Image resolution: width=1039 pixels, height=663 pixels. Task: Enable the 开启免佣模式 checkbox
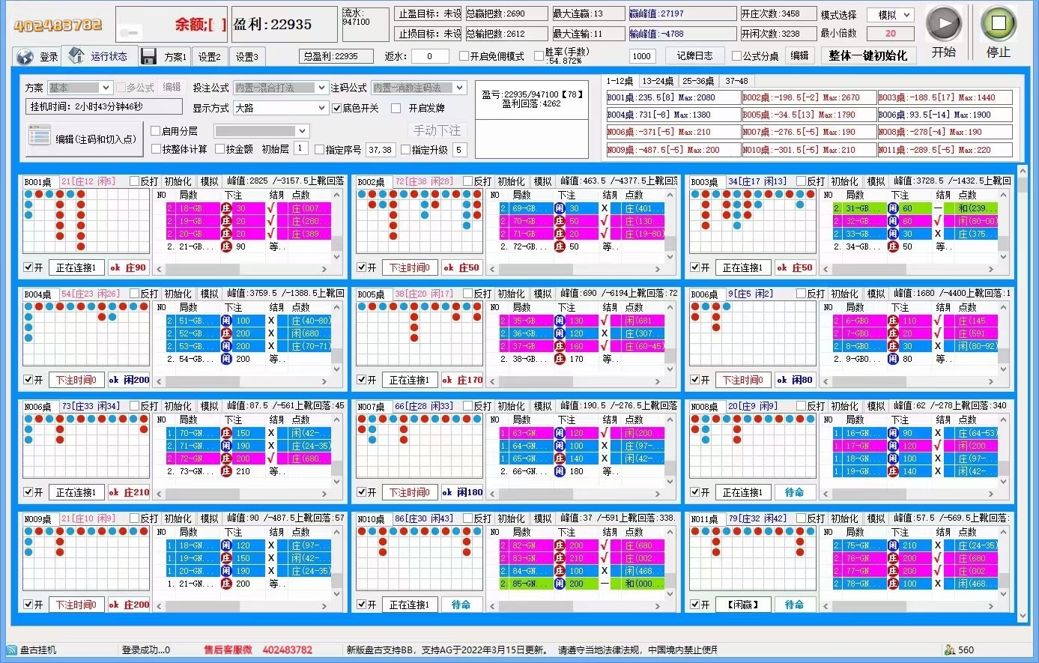pos(464,56)
